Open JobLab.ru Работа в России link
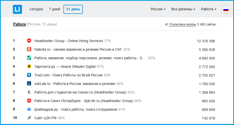This screenshot has width=234, height=125. (x=75, y=84)
